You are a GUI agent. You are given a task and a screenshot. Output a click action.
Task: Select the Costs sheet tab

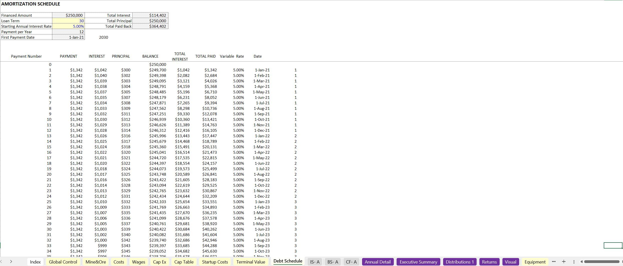pos(119,262)
